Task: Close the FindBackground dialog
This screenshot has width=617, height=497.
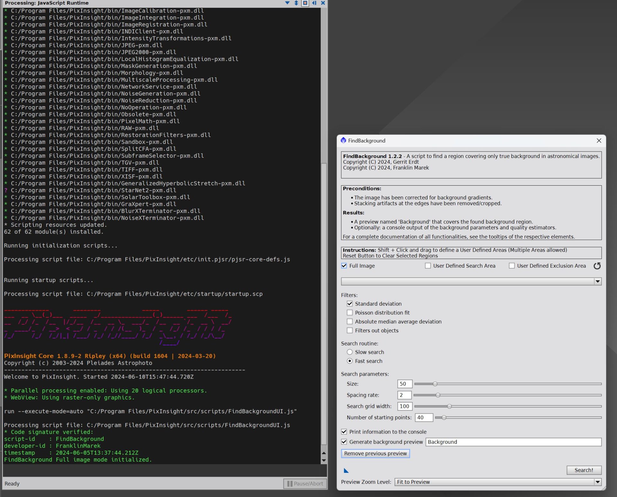Action: coord(599,141)
